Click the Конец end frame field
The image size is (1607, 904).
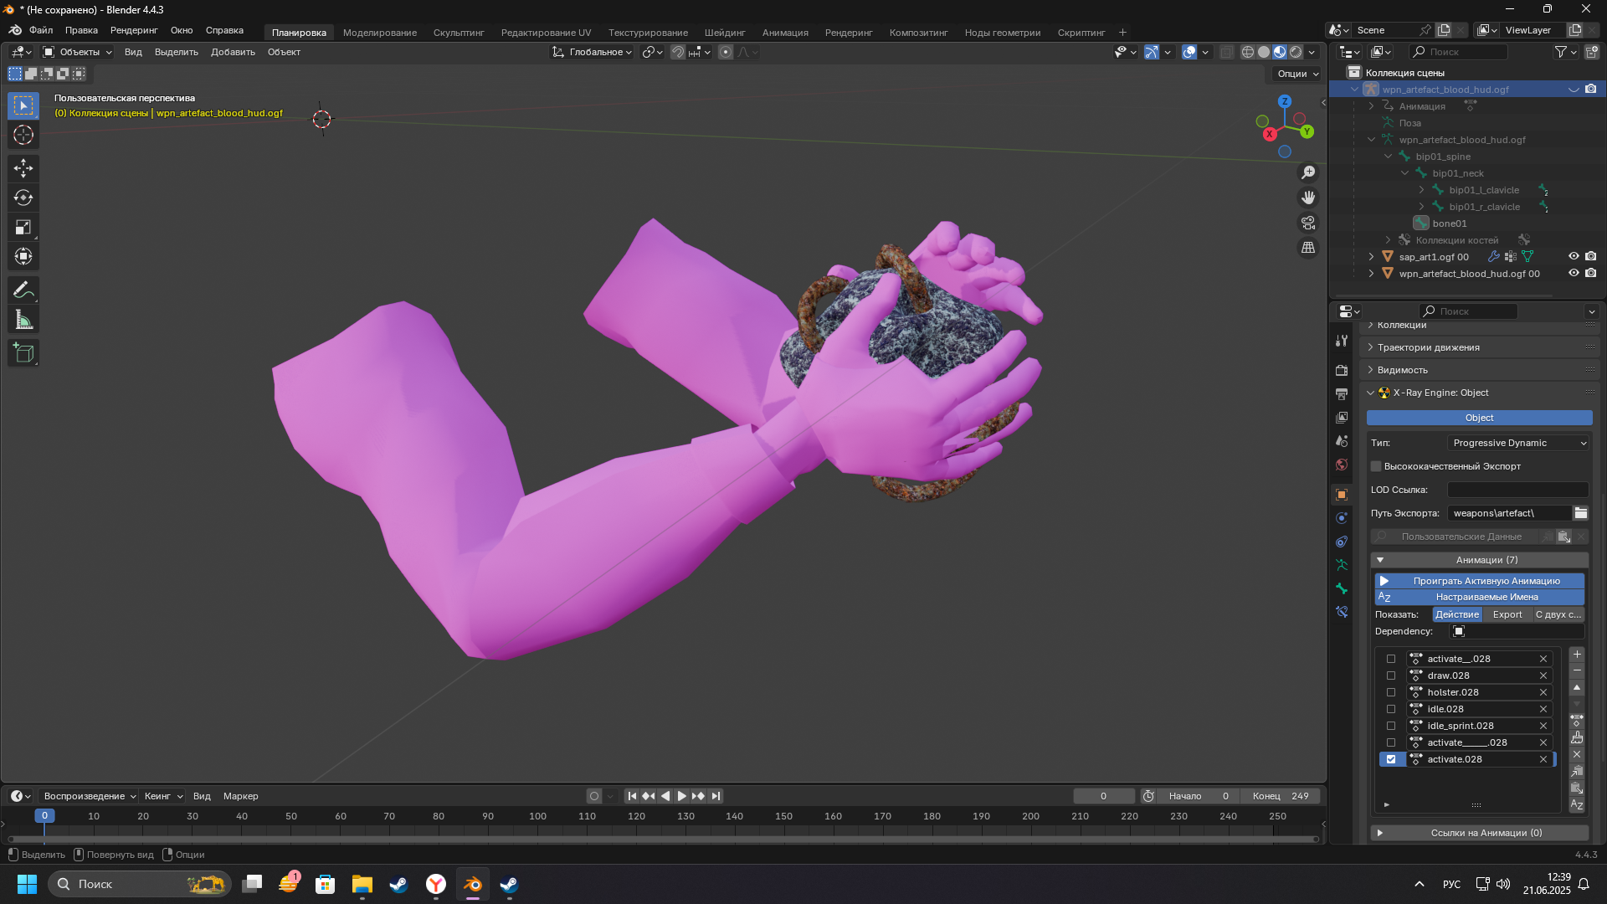pos(1281,796)
